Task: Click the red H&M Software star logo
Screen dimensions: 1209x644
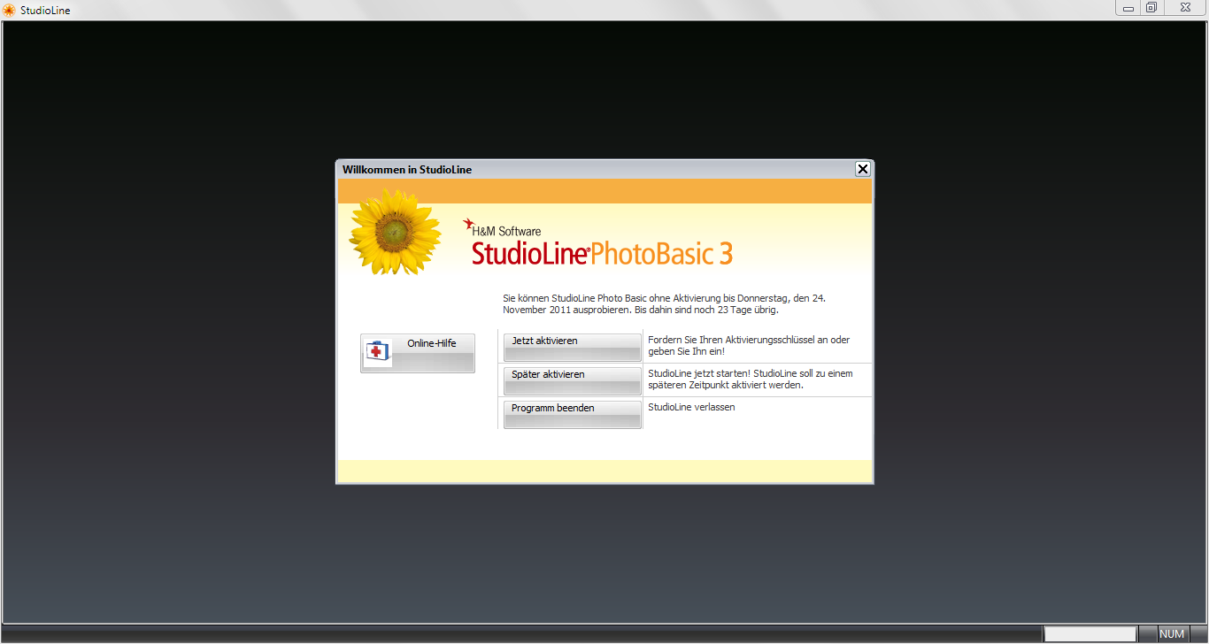Action: [x=468, y=225]
